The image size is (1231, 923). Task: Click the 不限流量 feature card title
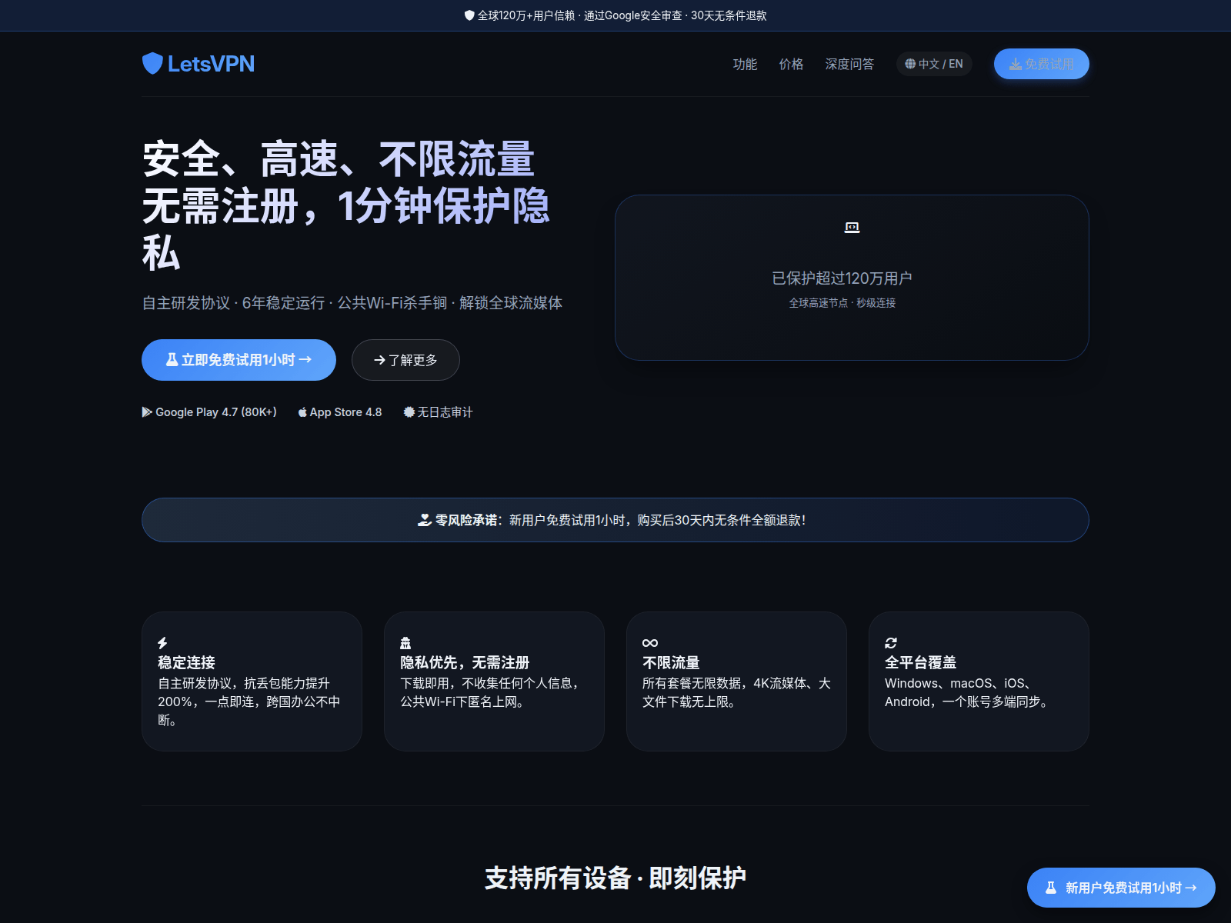click(671, 662)
